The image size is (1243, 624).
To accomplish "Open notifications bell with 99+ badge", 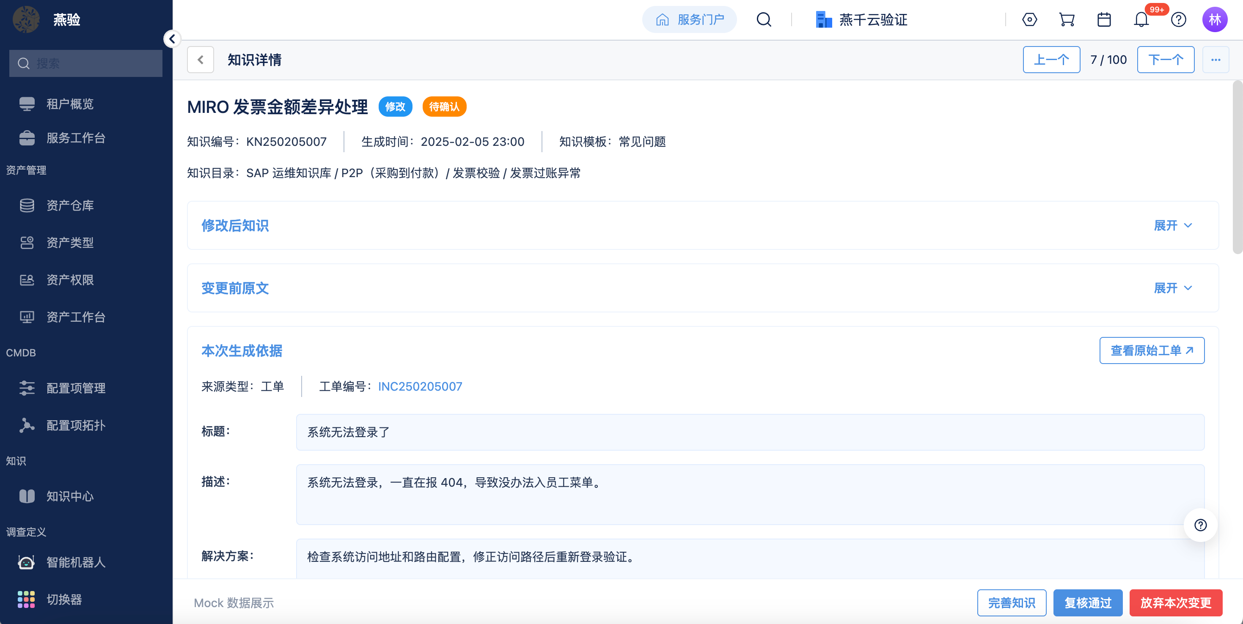I will coord(1141,20).
